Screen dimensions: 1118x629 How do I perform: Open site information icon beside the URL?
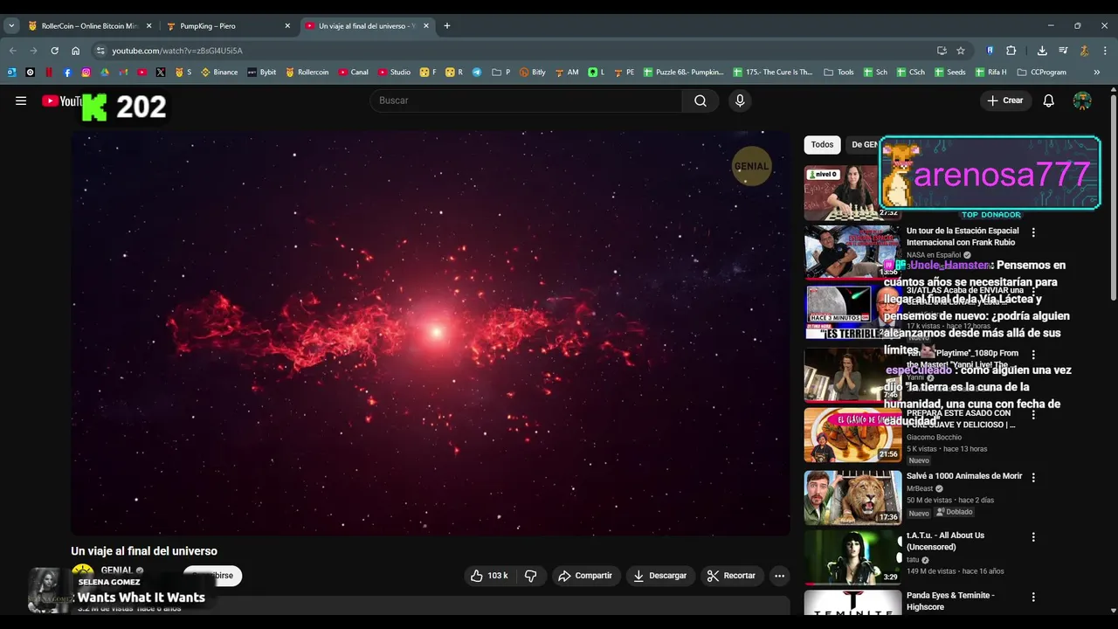point(100,51)
